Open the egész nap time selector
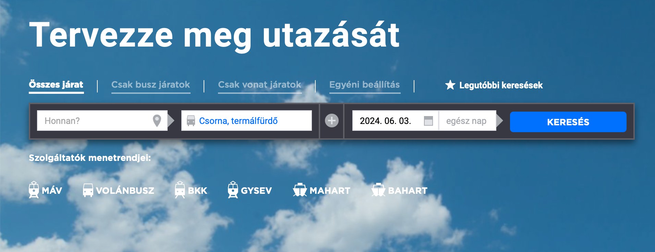 coord(466,121)
